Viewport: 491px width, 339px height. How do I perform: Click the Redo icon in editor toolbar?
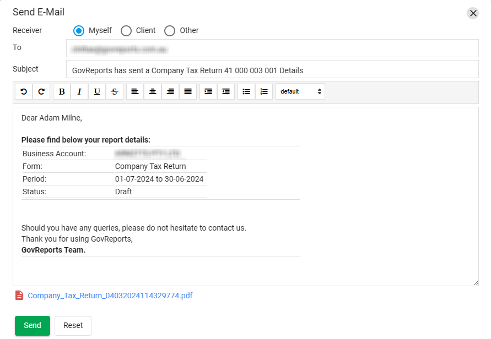click(x=41, y=92)
